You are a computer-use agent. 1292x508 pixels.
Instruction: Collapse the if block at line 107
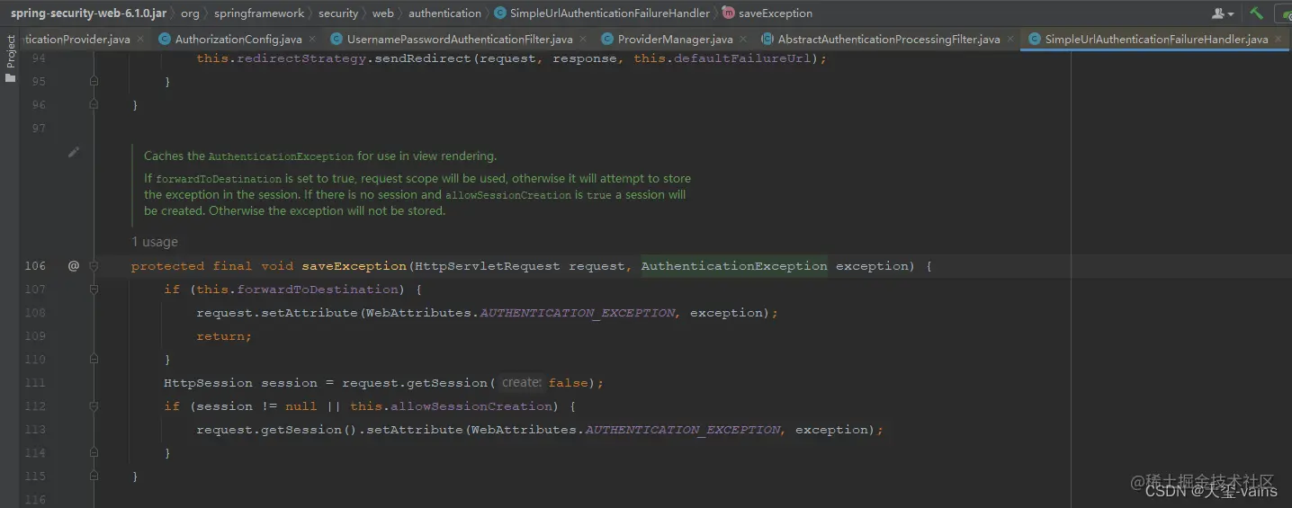94,290
